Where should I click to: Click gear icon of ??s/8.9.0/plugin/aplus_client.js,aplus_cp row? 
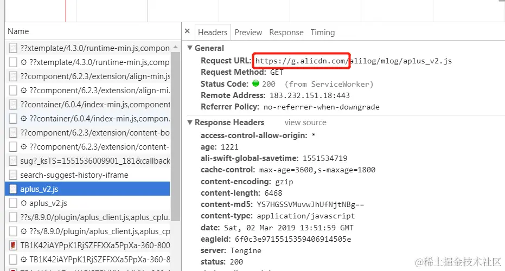click(x=24, y=231)
